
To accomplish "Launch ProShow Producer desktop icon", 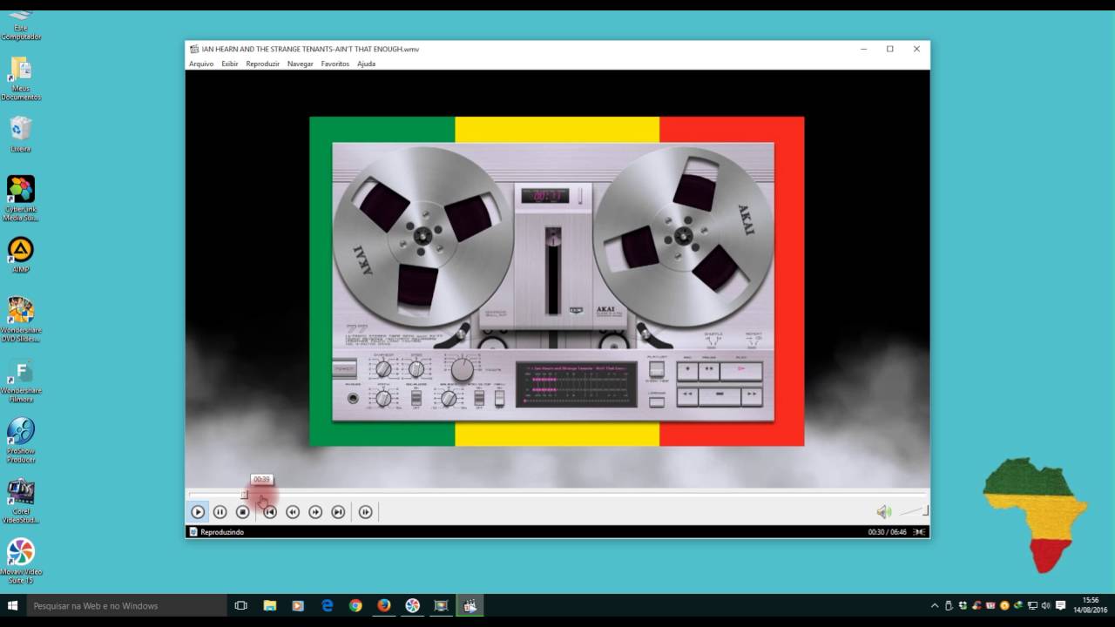I will click(x=21, y=441).
